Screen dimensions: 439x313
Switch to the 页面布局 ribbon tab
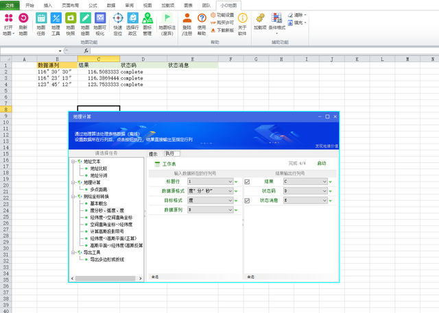[x=70, y=5]
